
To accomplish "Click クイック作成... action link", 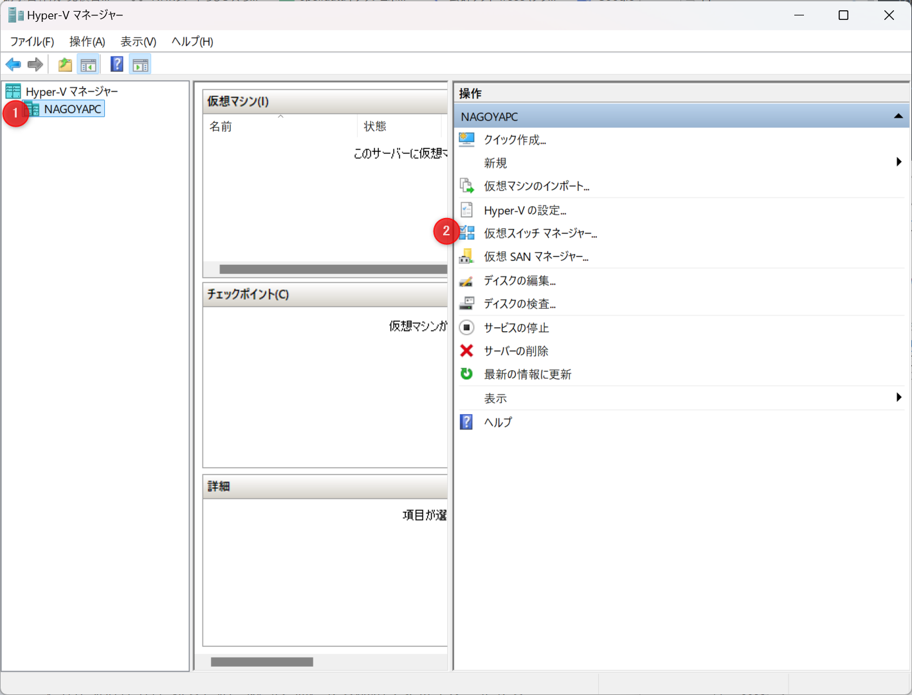I will point(515,140).
